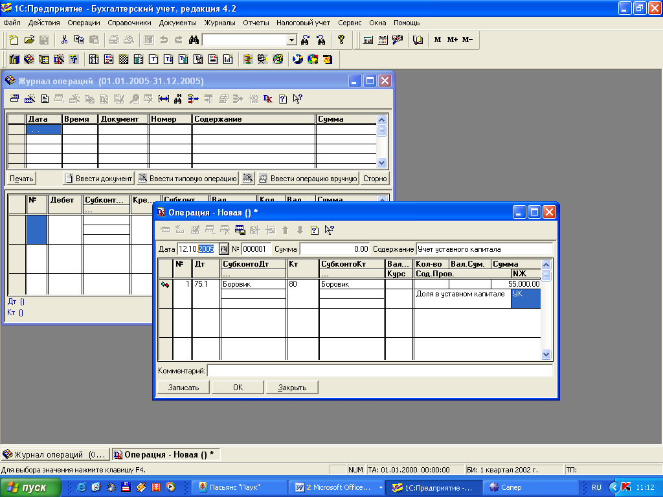The image size is (663, 497).
Task: Click the Записать button
Action: tap(183, 388)
